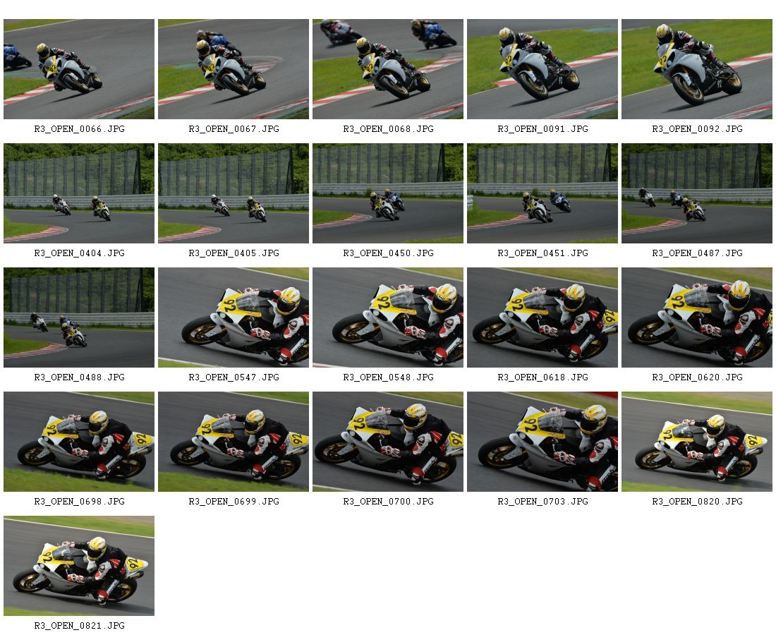The width and height of the screenshot is (776, 635).
Task: Open thumbnail R3_OPEN_0404.JPG
Action: (79, 193)
